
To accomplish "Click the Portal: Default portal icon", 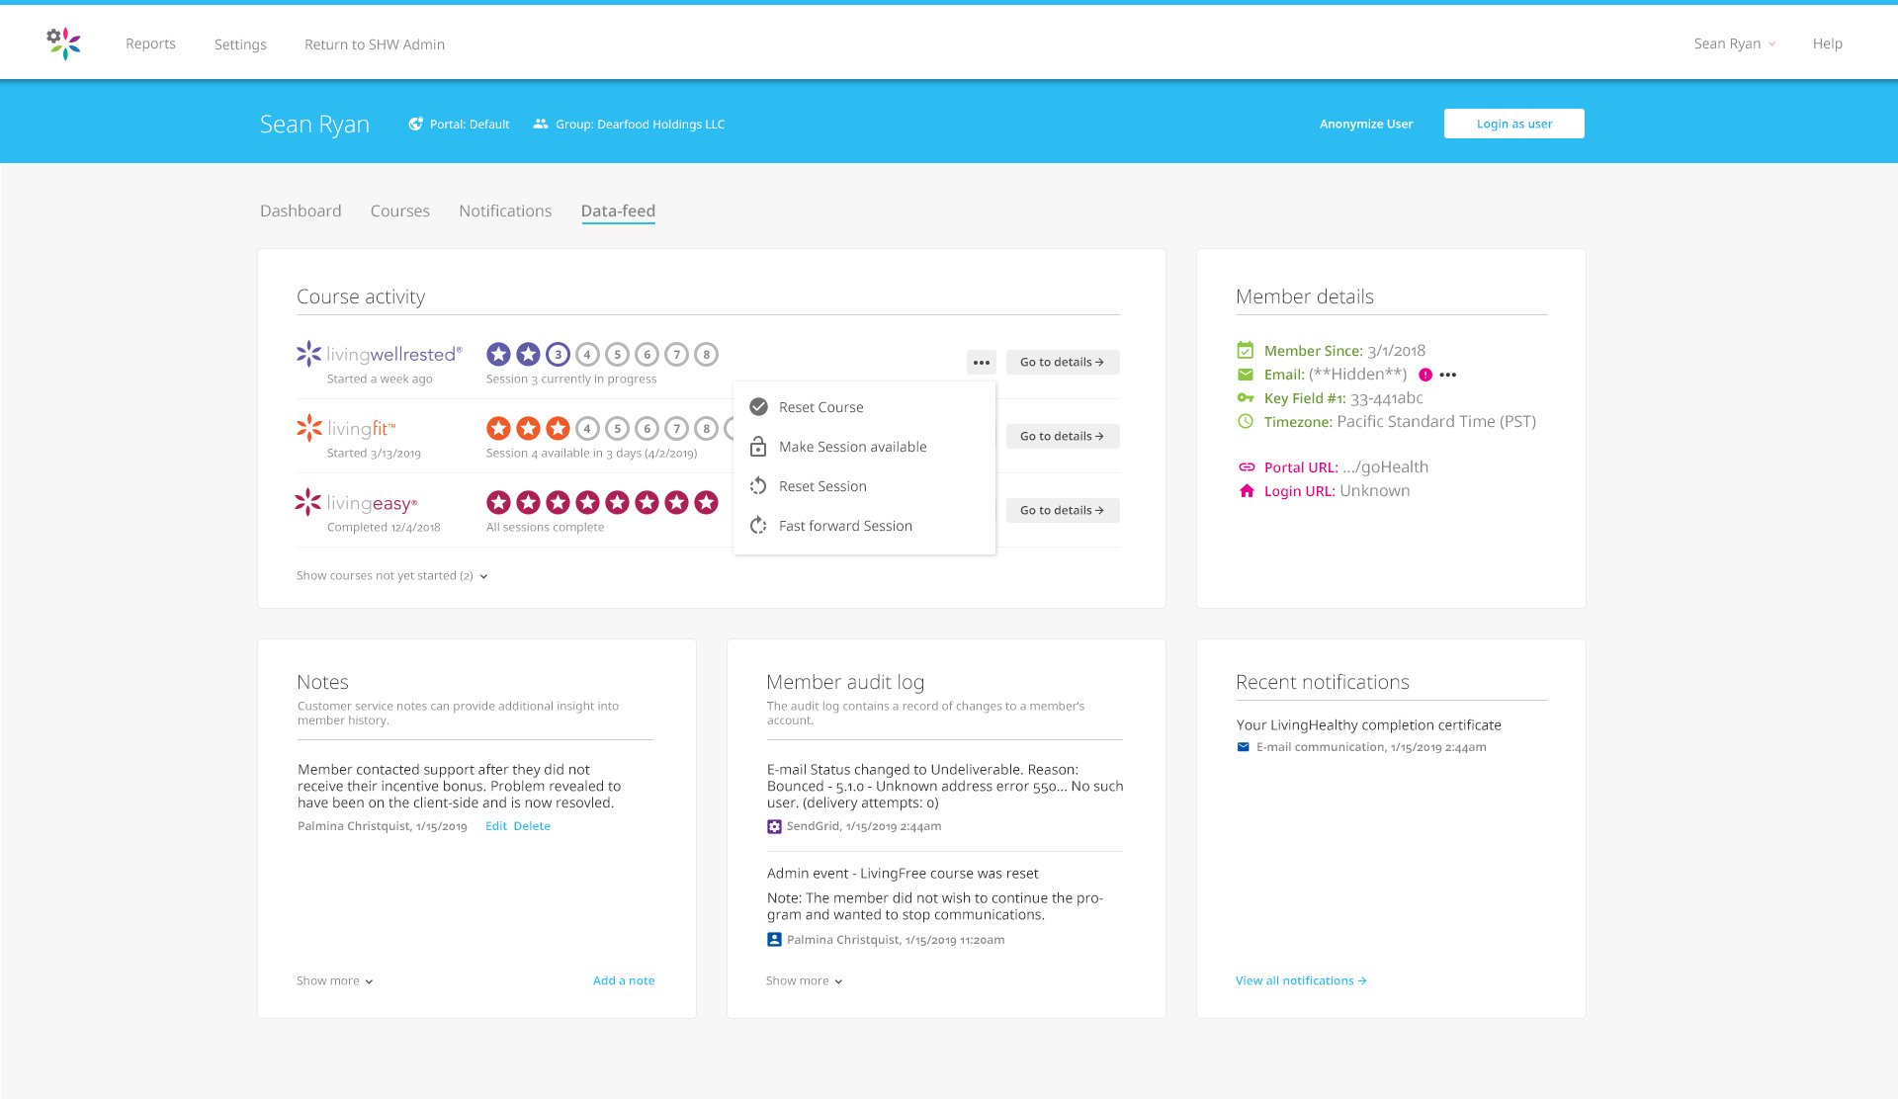I will [x=416, y=123].
